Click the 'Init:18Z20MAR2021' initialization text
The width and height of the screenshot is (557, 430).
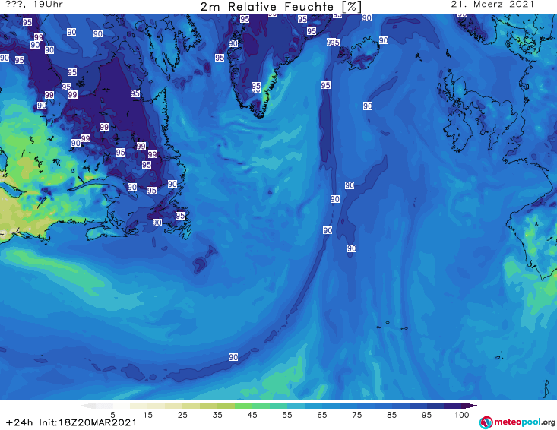[x=87, y=422]
